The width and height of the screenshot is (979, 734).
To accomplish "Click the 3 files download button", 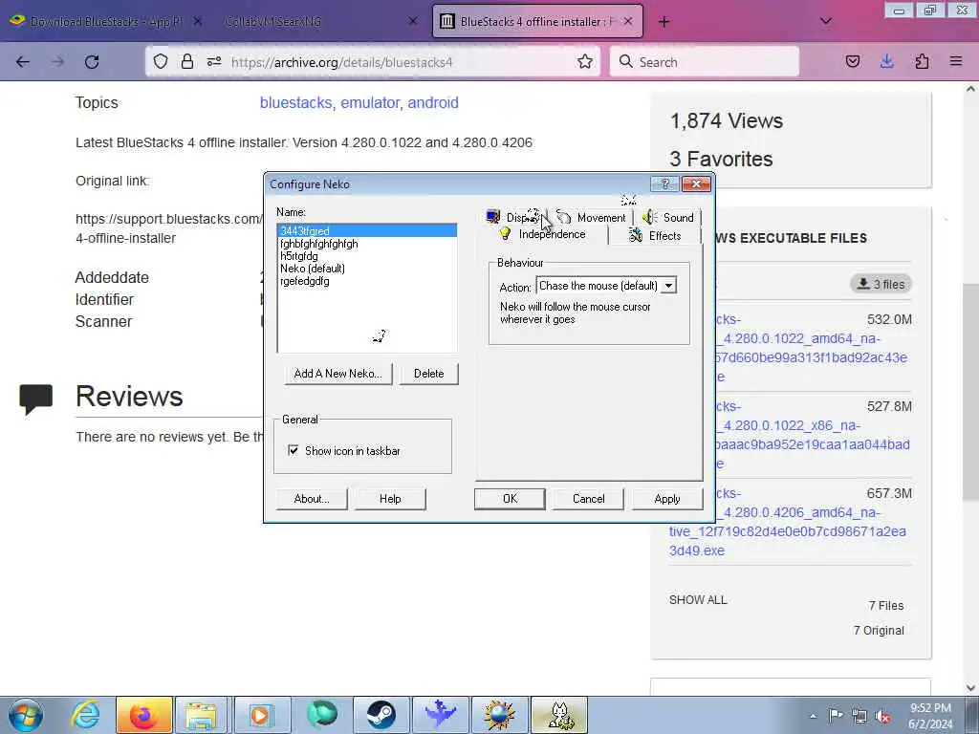I will click(x=881, y=284).
